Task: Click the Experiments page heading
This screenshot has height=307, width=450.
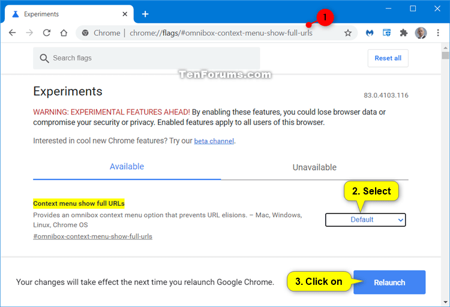Action: [68, 92]
